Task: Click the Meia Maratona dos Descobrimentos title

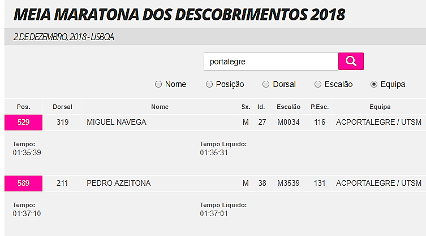Action: tap(179, 14)
